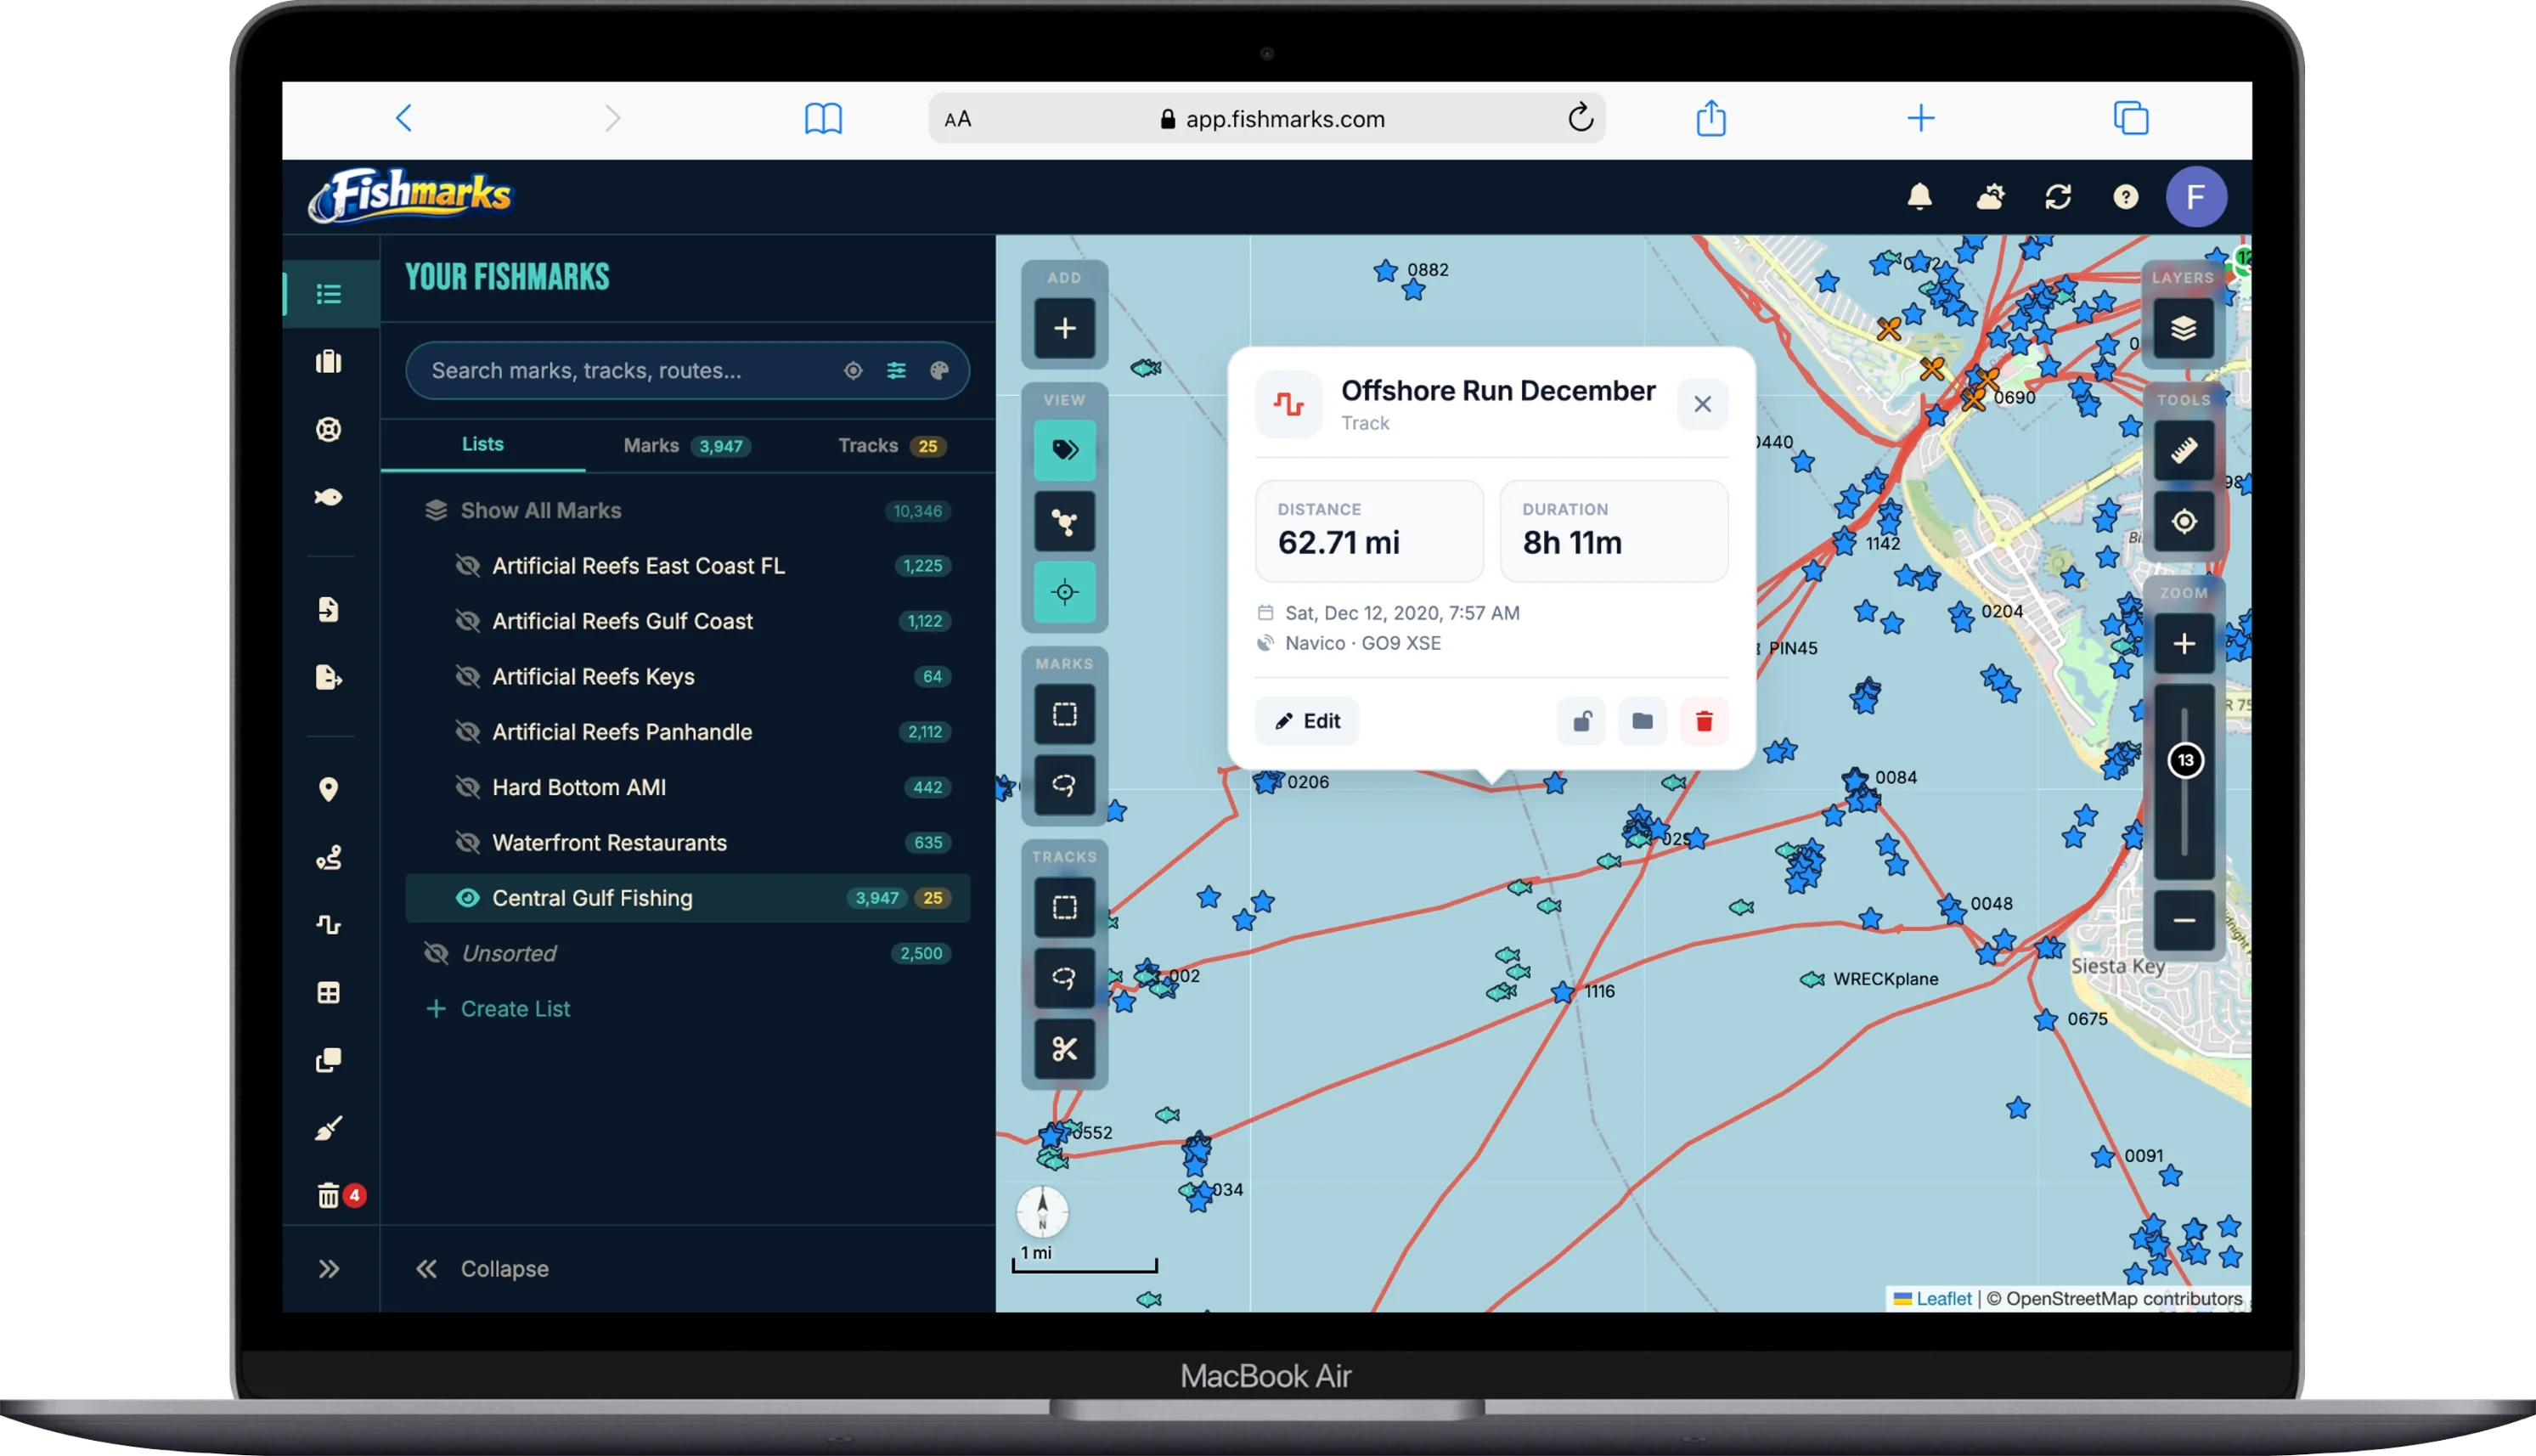The image size is (2536, 1456).
Task: Click the north compass on map
Action: (x=1041, y=1211)
